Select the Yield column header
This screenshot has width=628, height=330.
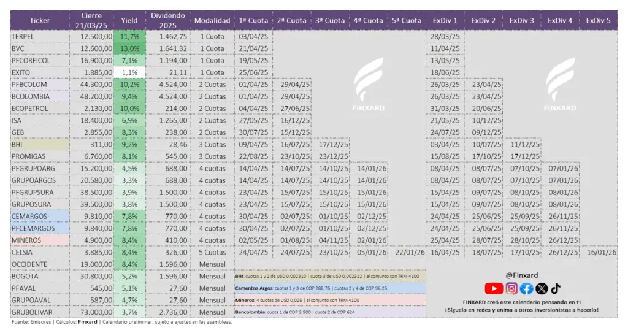[x=129, y=20]
